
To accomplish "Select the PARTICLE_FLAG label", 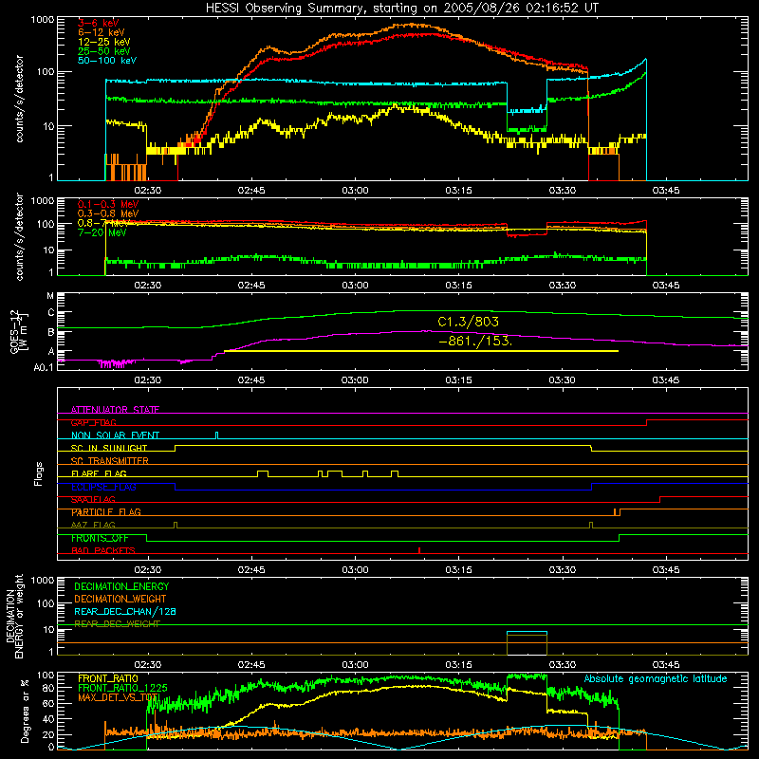I will (106, 511).
